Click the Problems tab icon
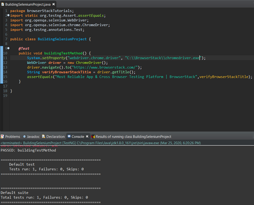This screenshot has height=205, width=254. tap(2, 137)
